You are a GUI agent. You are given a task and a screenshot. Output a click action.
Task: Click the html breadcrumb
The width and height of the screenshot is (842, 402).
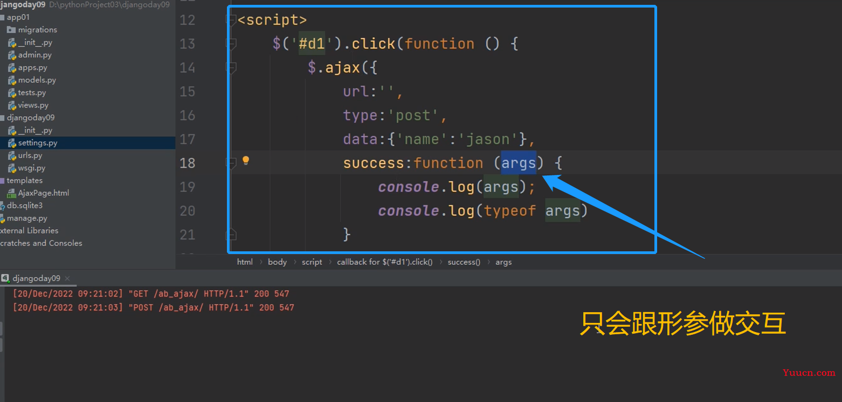pyautogui.click(x=245, y=262)
